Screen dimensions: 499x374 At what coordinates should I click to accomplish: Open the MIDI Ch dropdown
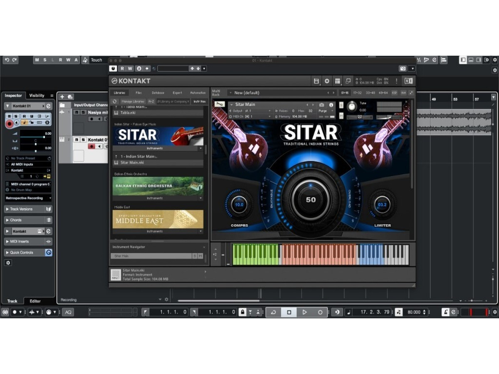[250, 117]
